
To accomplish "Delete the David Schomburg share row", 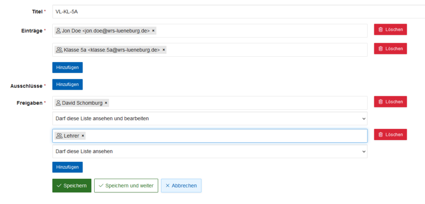I will pyautogui.click(x=390, y=102).
